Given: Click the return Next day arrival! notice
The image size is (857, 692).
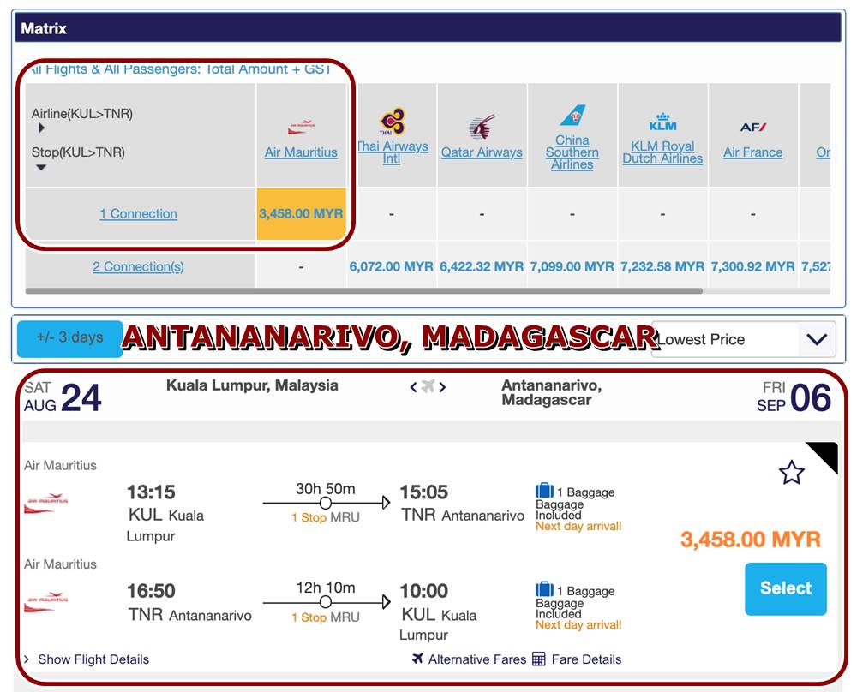Looking at the screenshot, I should pos(578,625).
